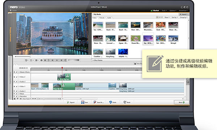Toggle enable checkmark on Video 2 track
This screenshot has width=217, height=130.
point(17,77)
